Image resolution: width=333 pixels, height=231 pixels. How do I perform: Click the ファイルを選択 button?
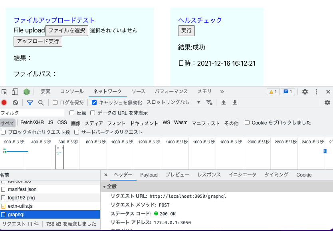pyautogui.click(x=67, y=30)
